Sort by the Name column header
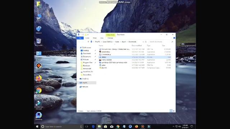This screenshot has height=129, width=230. (x=101, y=46)
